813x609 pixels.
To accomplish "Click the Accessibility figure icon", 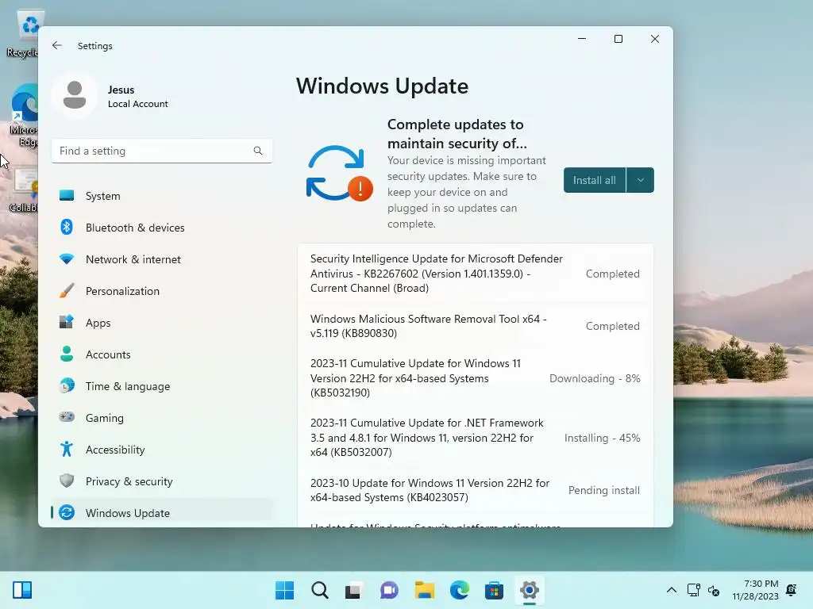I will pyautogui.click(x=67, y=449).
